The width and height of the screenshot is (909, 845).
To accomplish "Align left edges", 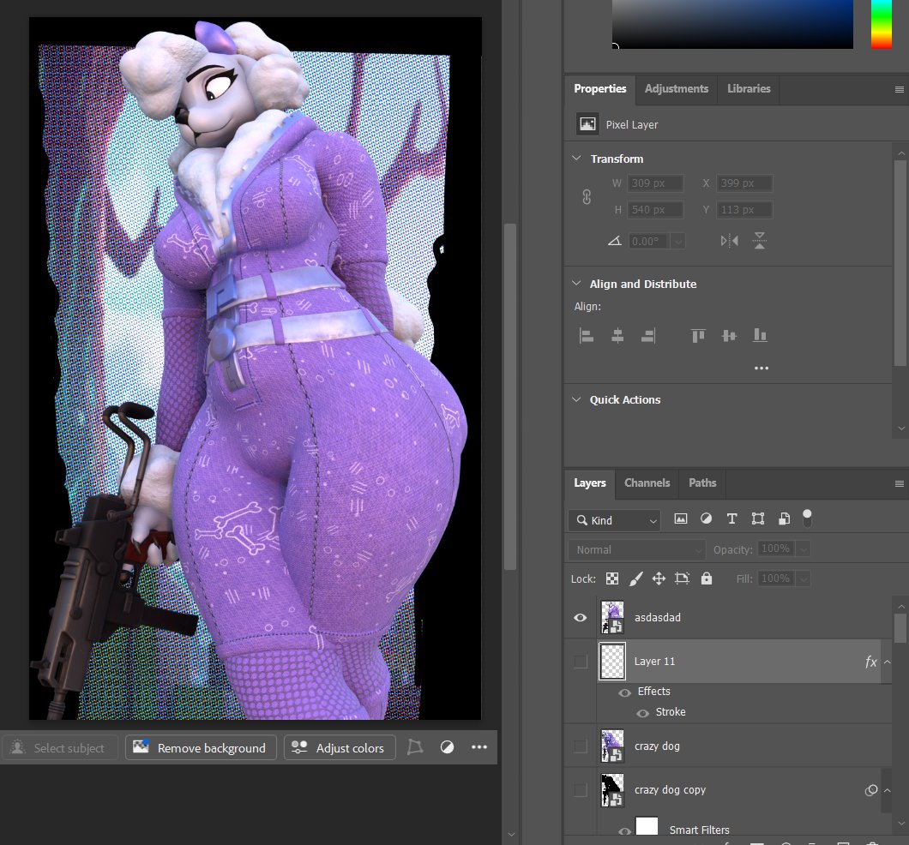I will tap(586, 335).
